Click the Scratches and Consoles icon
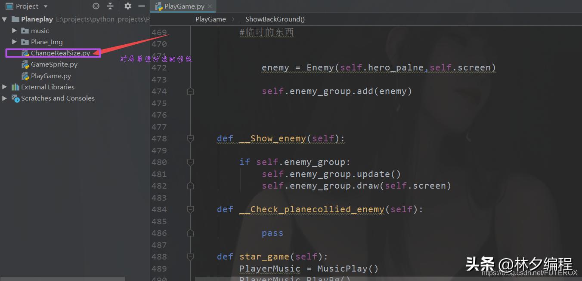The width and height of the screenshot is (582, 281). pyautogui.click(x=15, y=98)
